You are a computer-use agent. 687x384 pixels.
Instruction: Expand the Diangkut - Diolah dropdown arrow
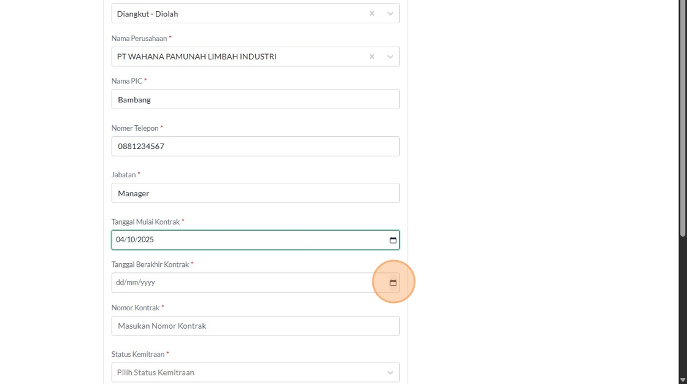pos(390,13)
